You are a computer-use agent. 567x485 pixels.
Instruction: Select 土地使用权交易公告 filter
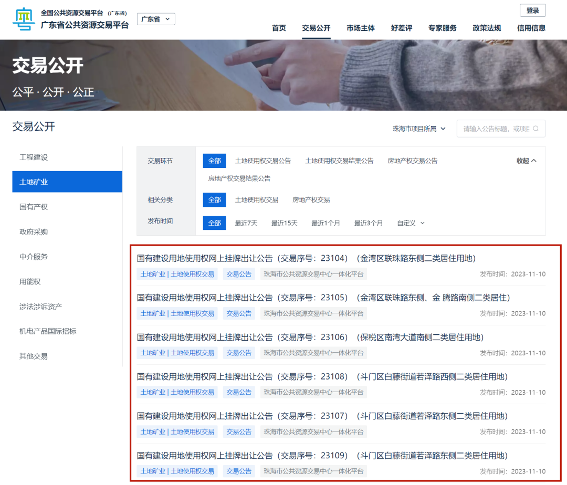tap(264, 161)
